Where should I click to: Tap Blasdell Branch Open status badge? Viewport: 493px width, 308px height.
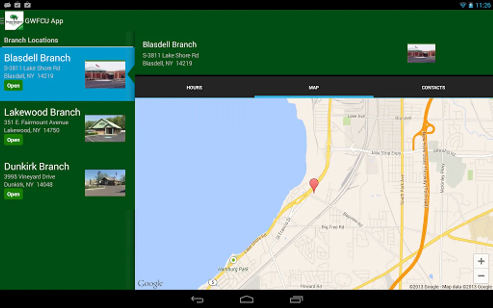click(x=13, y=86)
